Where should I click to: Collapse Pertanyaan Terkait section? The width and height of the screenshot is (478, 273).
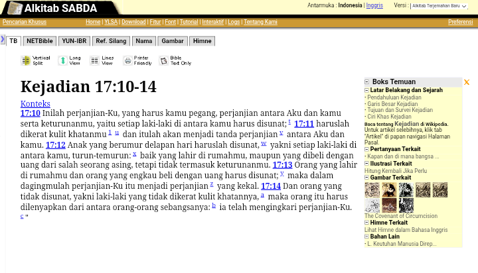(x=366, y=149)
